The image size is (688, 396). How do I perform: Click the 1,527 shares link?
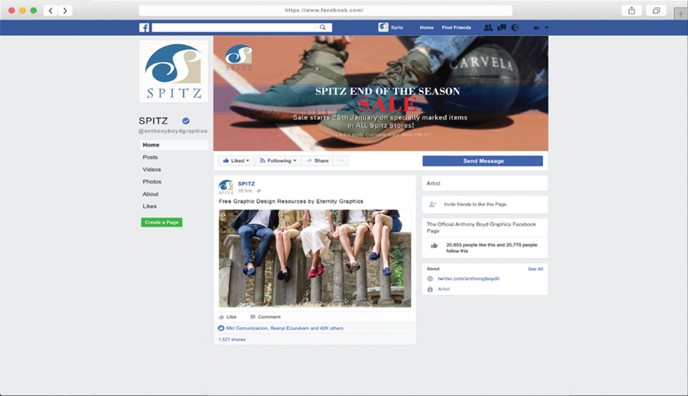(232, 339)
